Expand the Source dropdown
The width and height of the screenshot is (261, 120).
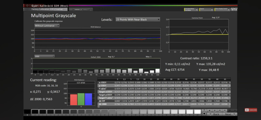click(x=207, y=10)
